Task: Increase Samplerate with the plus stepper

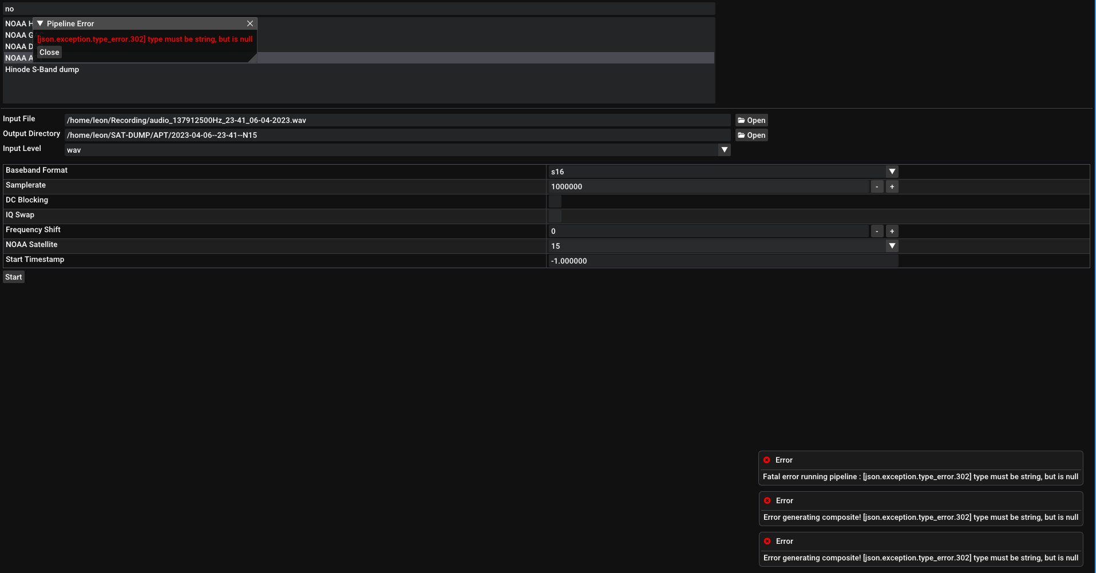Action: click(x=892, y=186)
